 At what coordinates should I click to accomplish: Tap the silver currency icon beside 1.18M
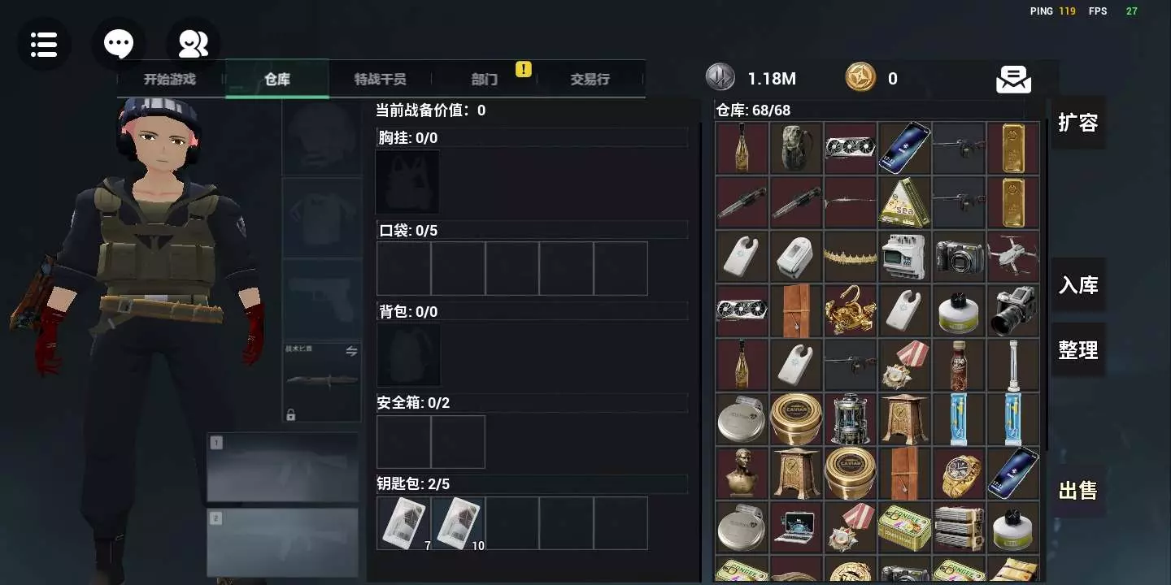pyautogui.click(x=720, y=78)
